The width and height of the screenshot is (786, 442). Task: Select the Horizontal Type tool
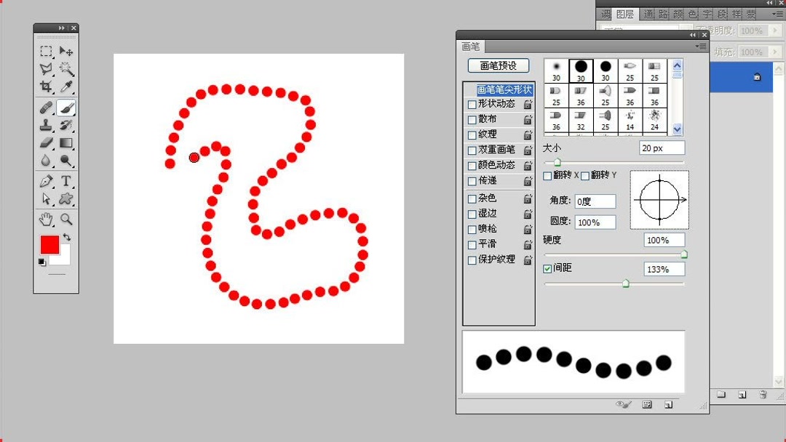65,180
